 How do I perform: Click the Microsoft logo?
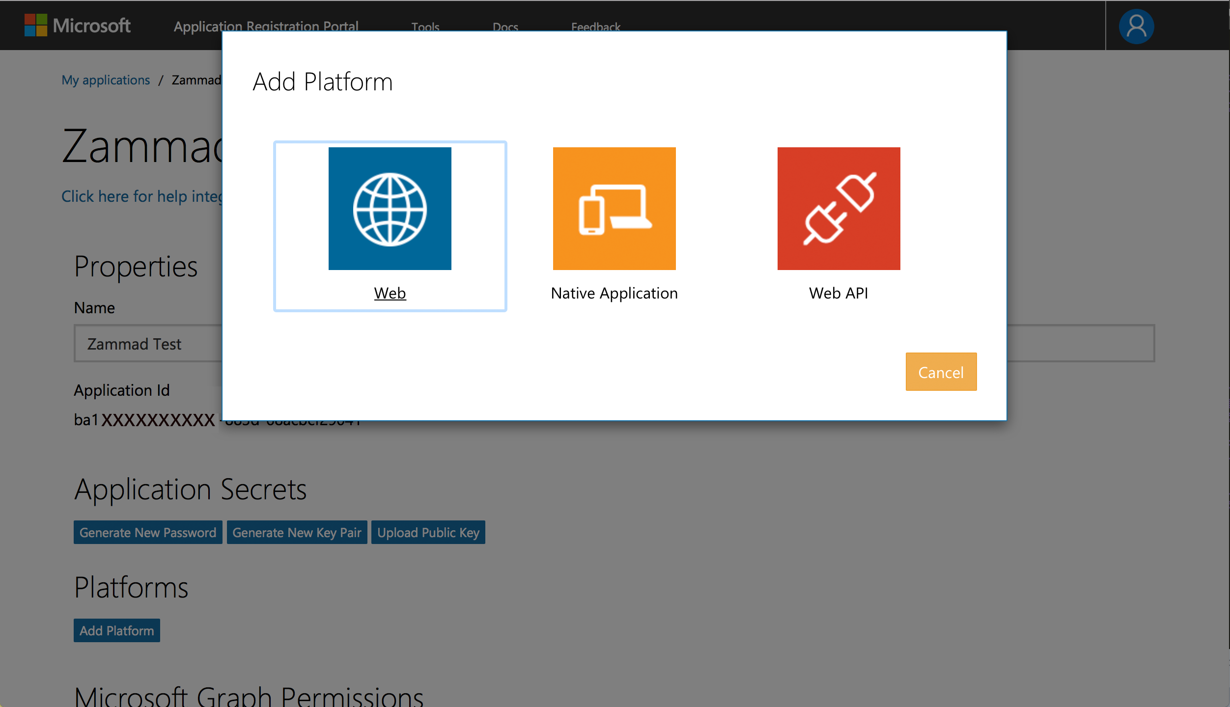tap(78, 25)
